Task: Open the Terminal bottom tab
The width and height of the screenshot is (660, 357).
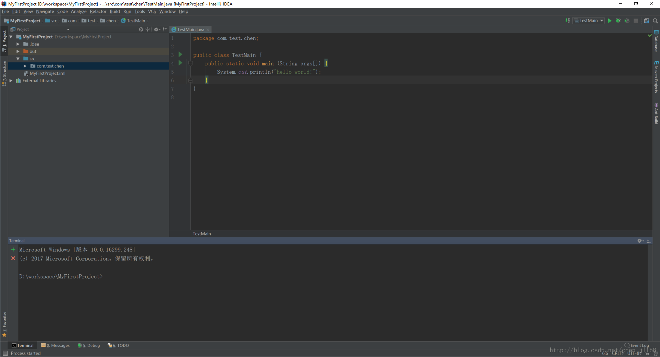Action: pyautogui.click(x=23, y=345)
